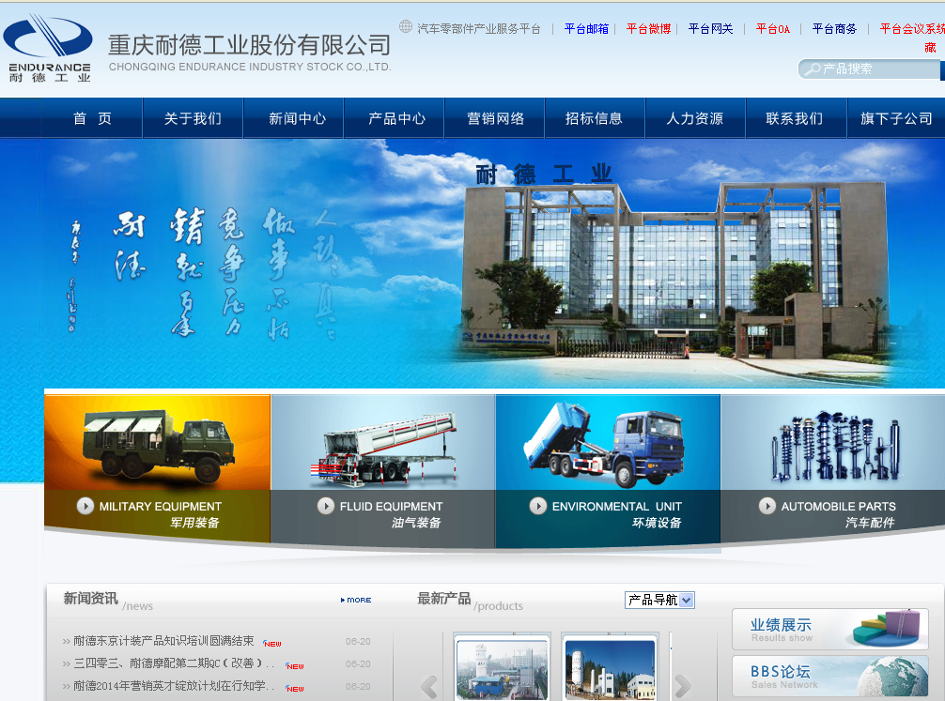Open the 平台邮箱 link

(586, 28)
